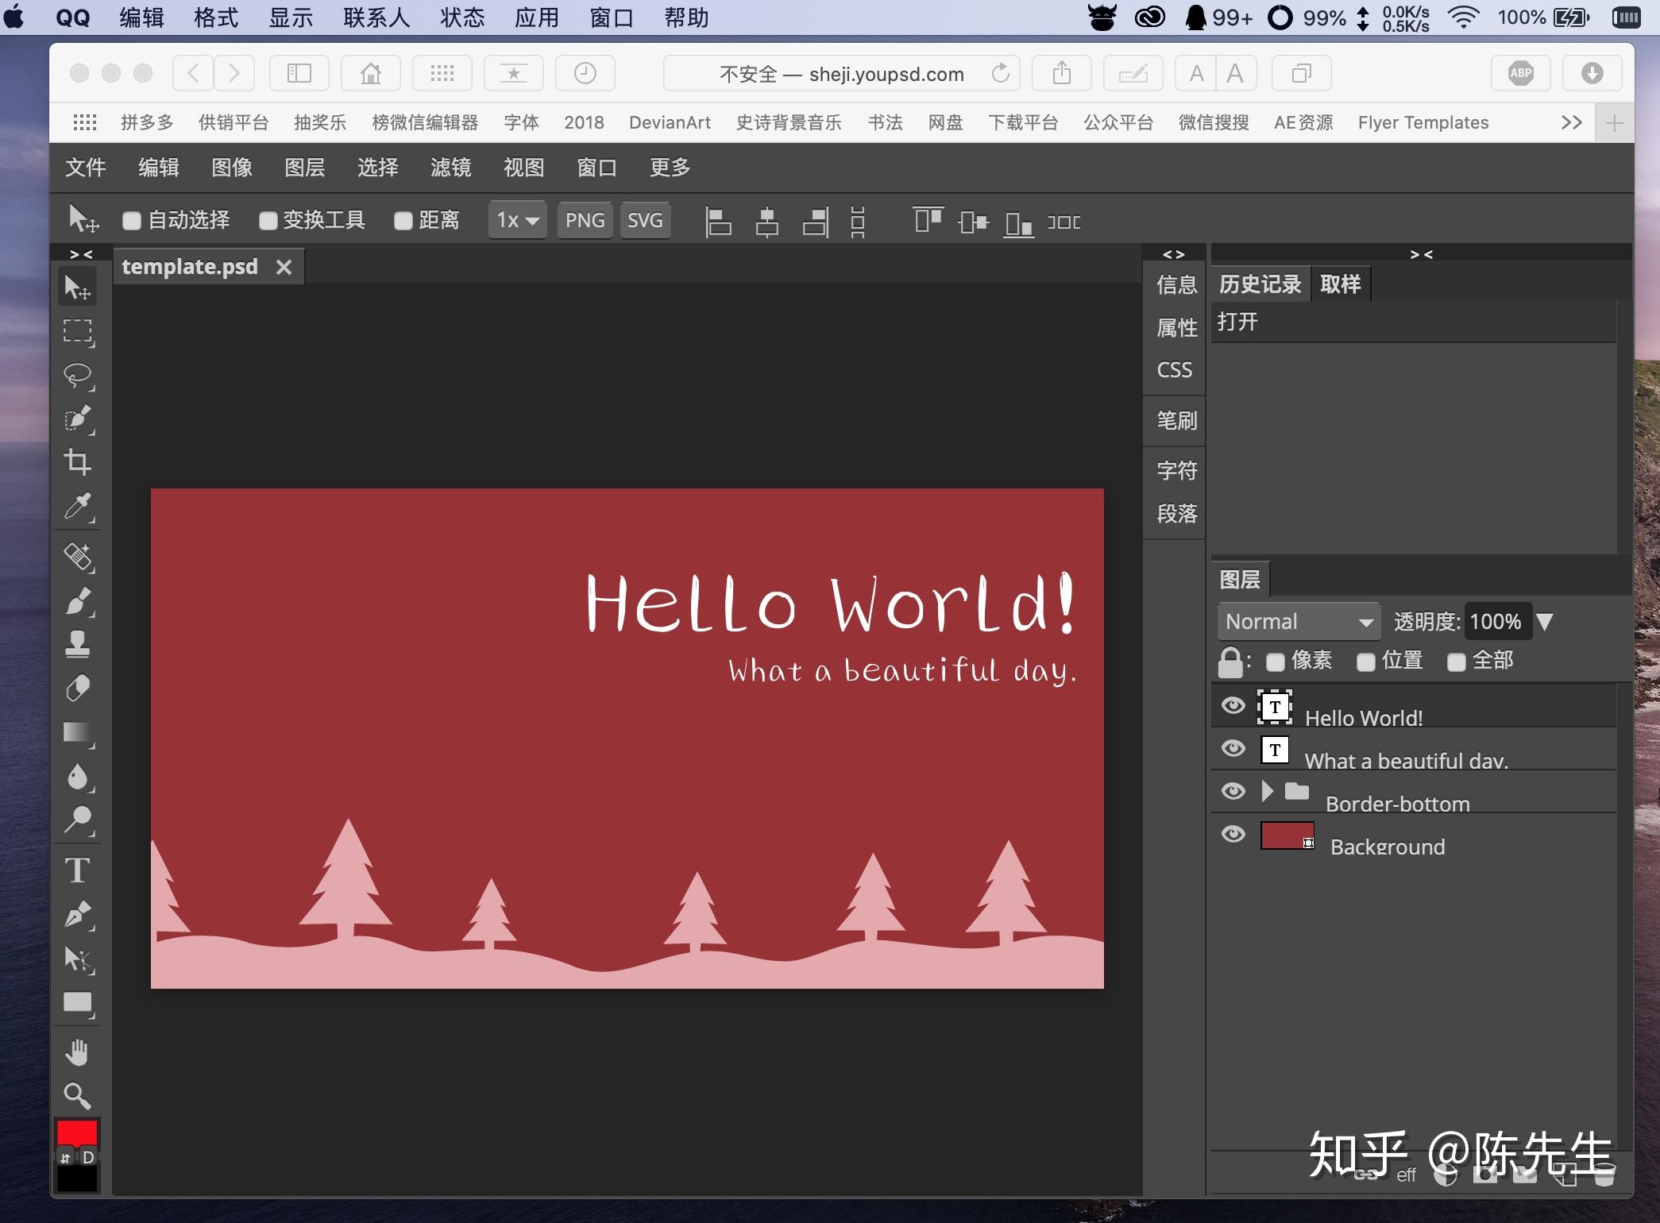Viewport: 1660px width, 1223px height.
Task: Select the Zoom magnifier tool
Action: 78,1096
